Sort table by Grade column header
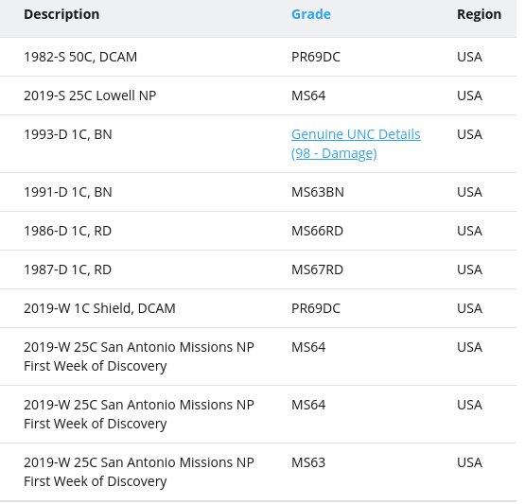 point(310,14)
